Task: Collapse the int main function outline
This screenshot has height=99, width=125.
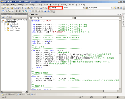Action: click(31, 50)
